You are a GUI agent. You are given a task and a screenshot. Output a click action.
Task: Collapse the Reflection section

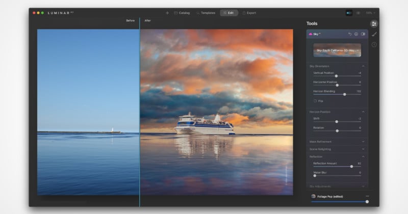[363, 156]
